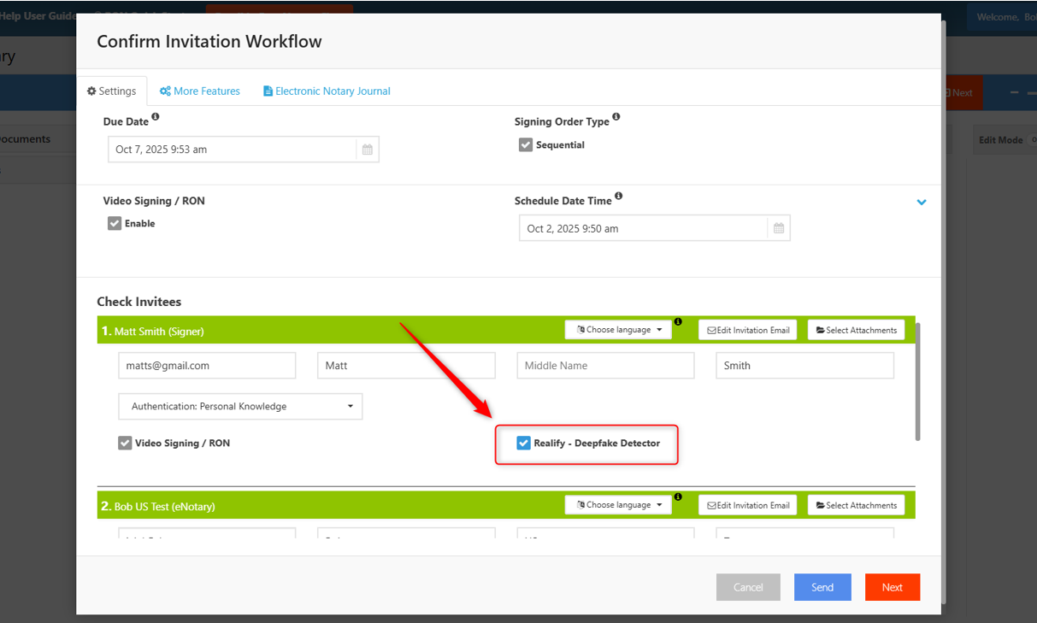Toggle the Realify - Deepfake Detector checkbox
Screen dimensions: 1037x623
coord(524,444)
